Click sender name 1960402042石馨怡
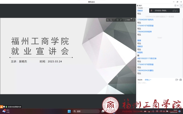Viewport: 183px width, 114px height. click(146, 71)
